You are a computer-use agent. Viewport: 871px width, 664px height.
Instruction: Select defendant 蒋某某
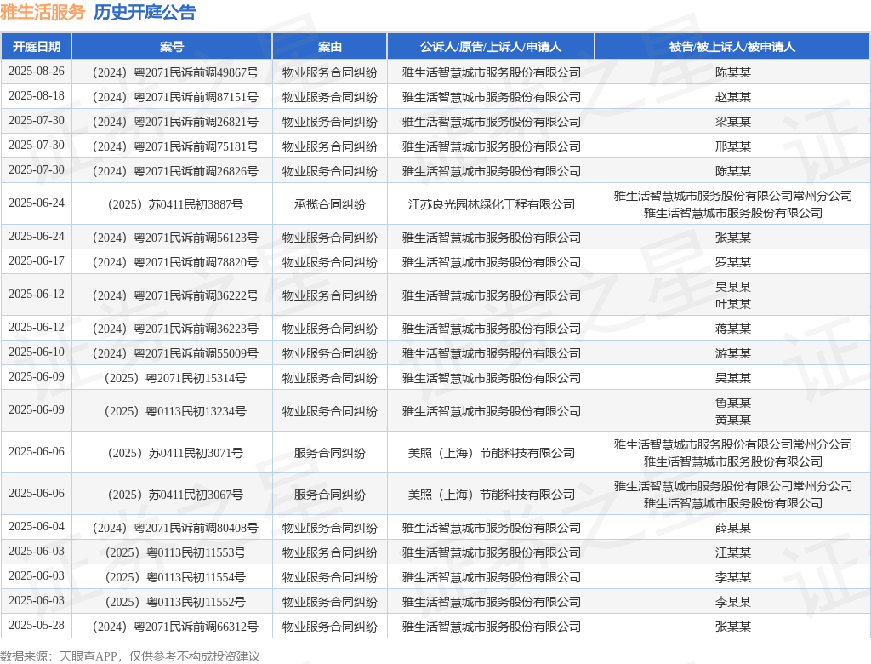tap(732, 329)
